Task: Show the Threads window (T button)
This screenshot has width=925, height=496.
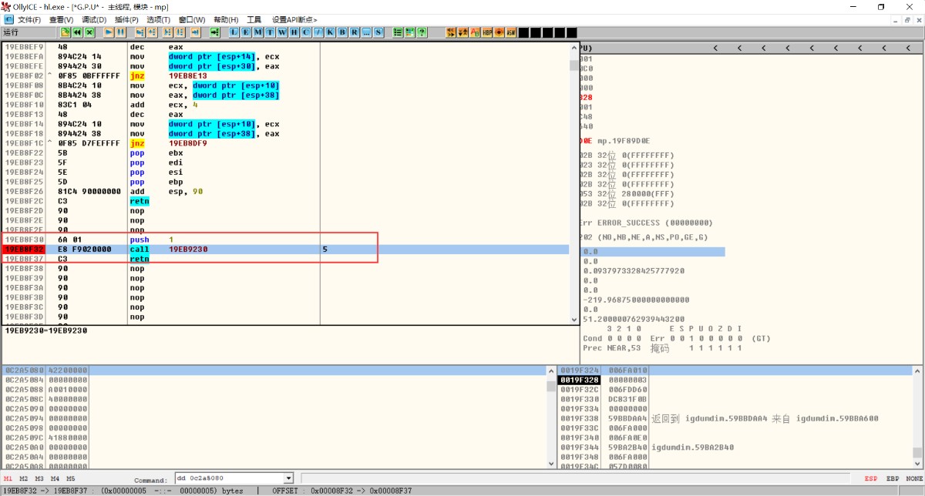Action: coord(270,32)
